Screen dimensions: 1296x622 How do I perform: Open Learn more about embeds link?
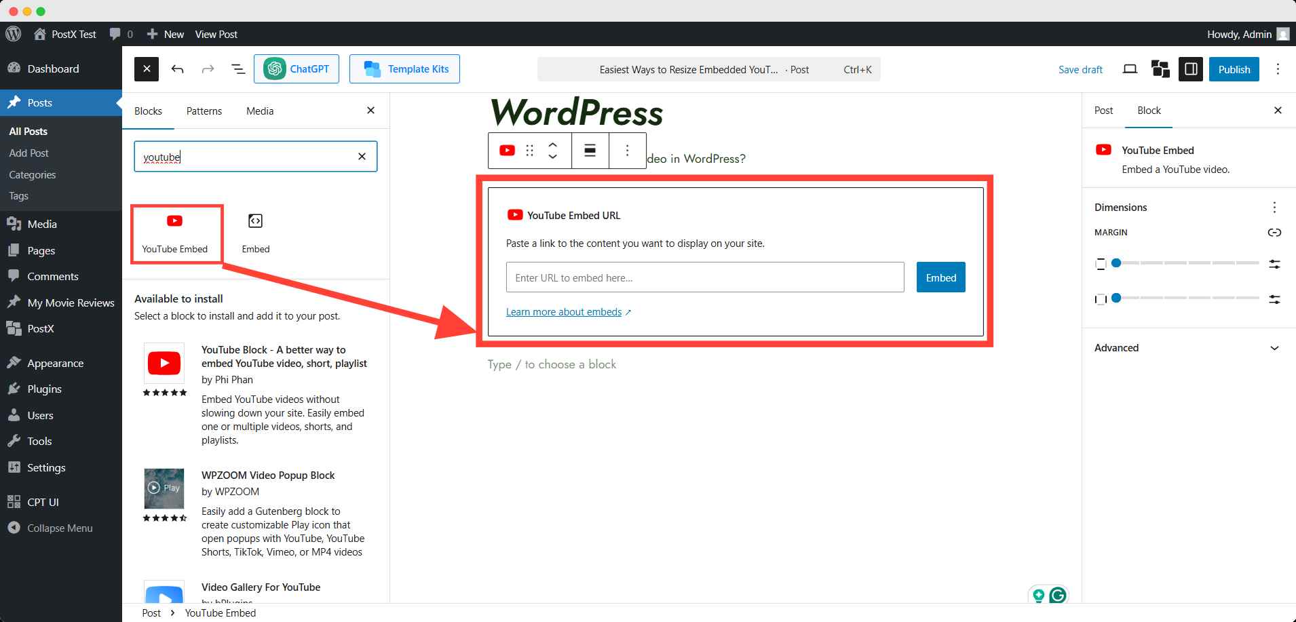tap(568, 312)
